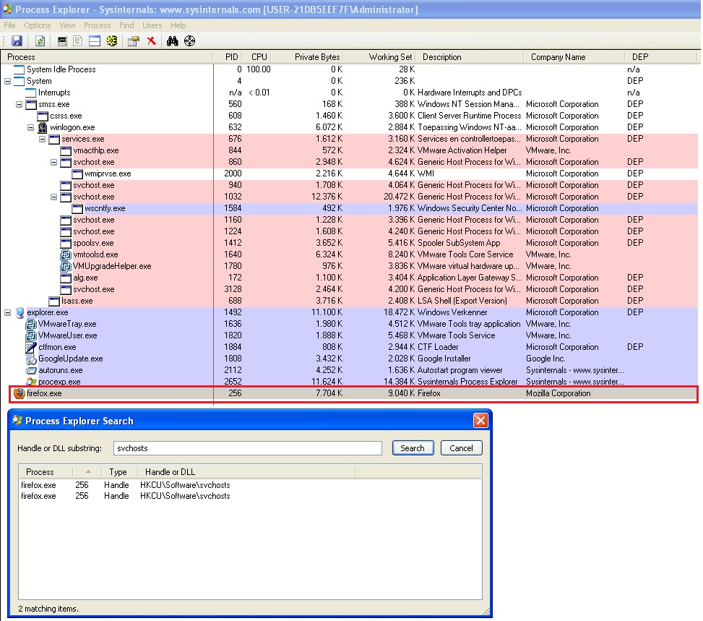
Task: Select the wscntfy.exe process row
Action: (x=349, y=209)
